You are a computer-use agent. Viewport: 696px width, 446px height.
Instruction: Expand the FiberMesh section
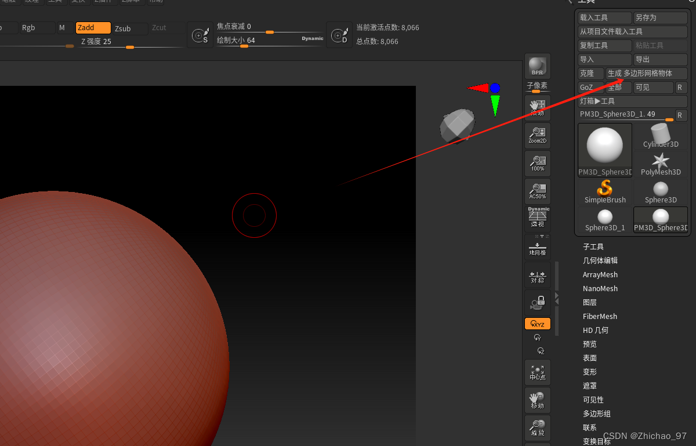(x=600, y=316)
